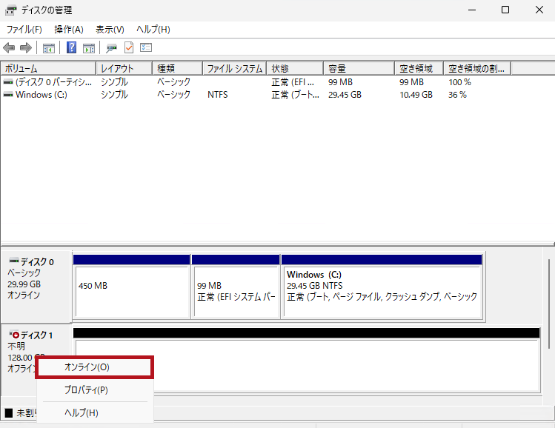The width and height of the screenshot is (555, 428).
Task: Open the 表示(V) menu
Action: click(x=110, y=30)
